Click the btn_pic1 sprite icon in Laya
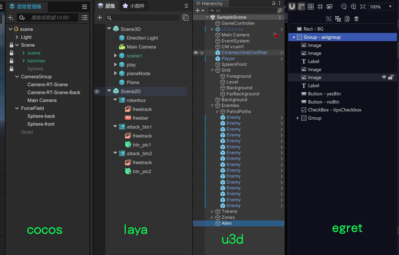Viewport: 399px width, 255px height. click(128, 145)
